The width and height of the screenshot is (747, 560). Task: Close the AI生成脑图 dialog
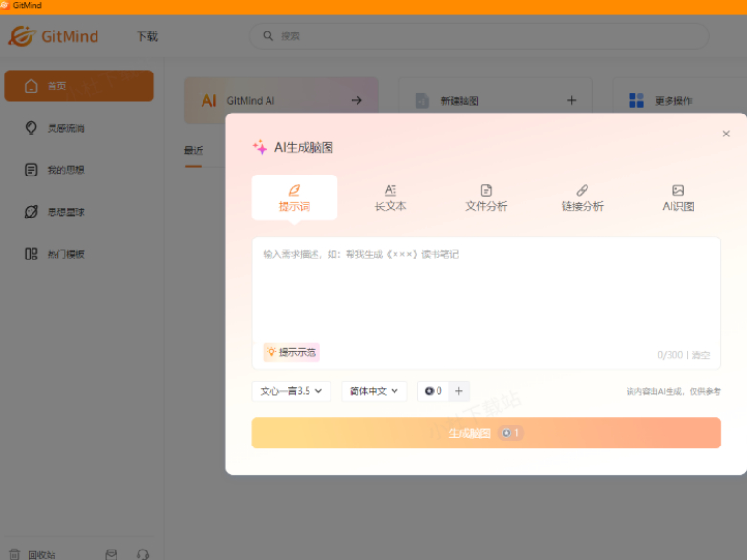726,134
